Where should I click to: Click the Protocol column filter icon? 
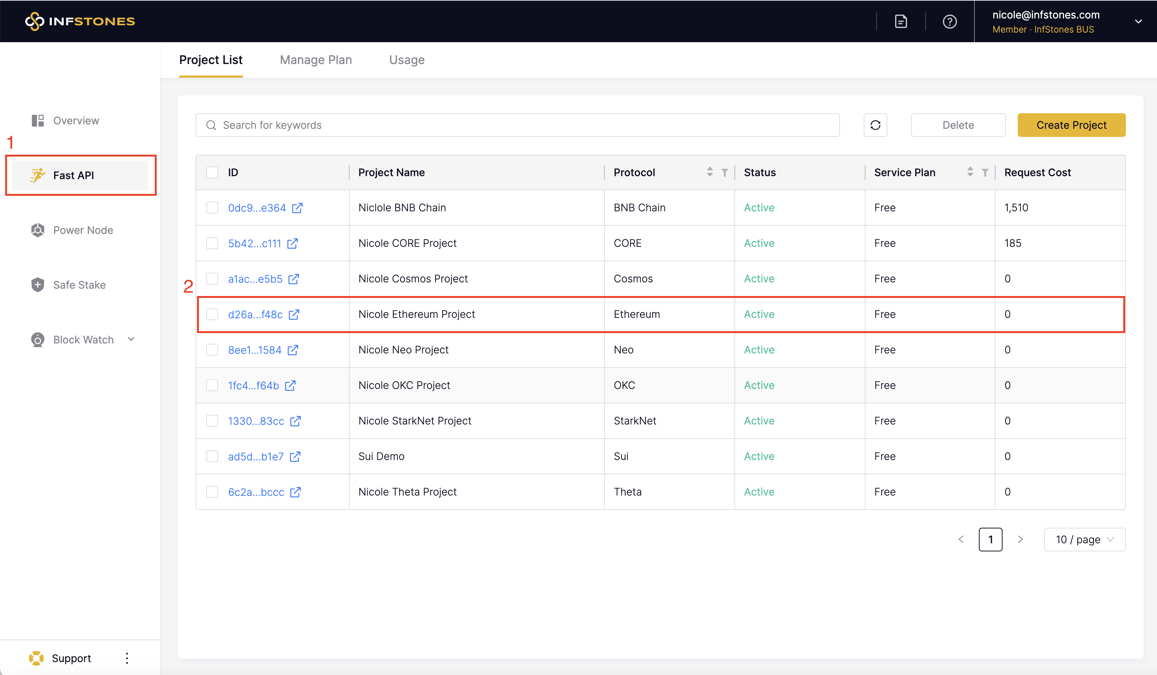724,172
